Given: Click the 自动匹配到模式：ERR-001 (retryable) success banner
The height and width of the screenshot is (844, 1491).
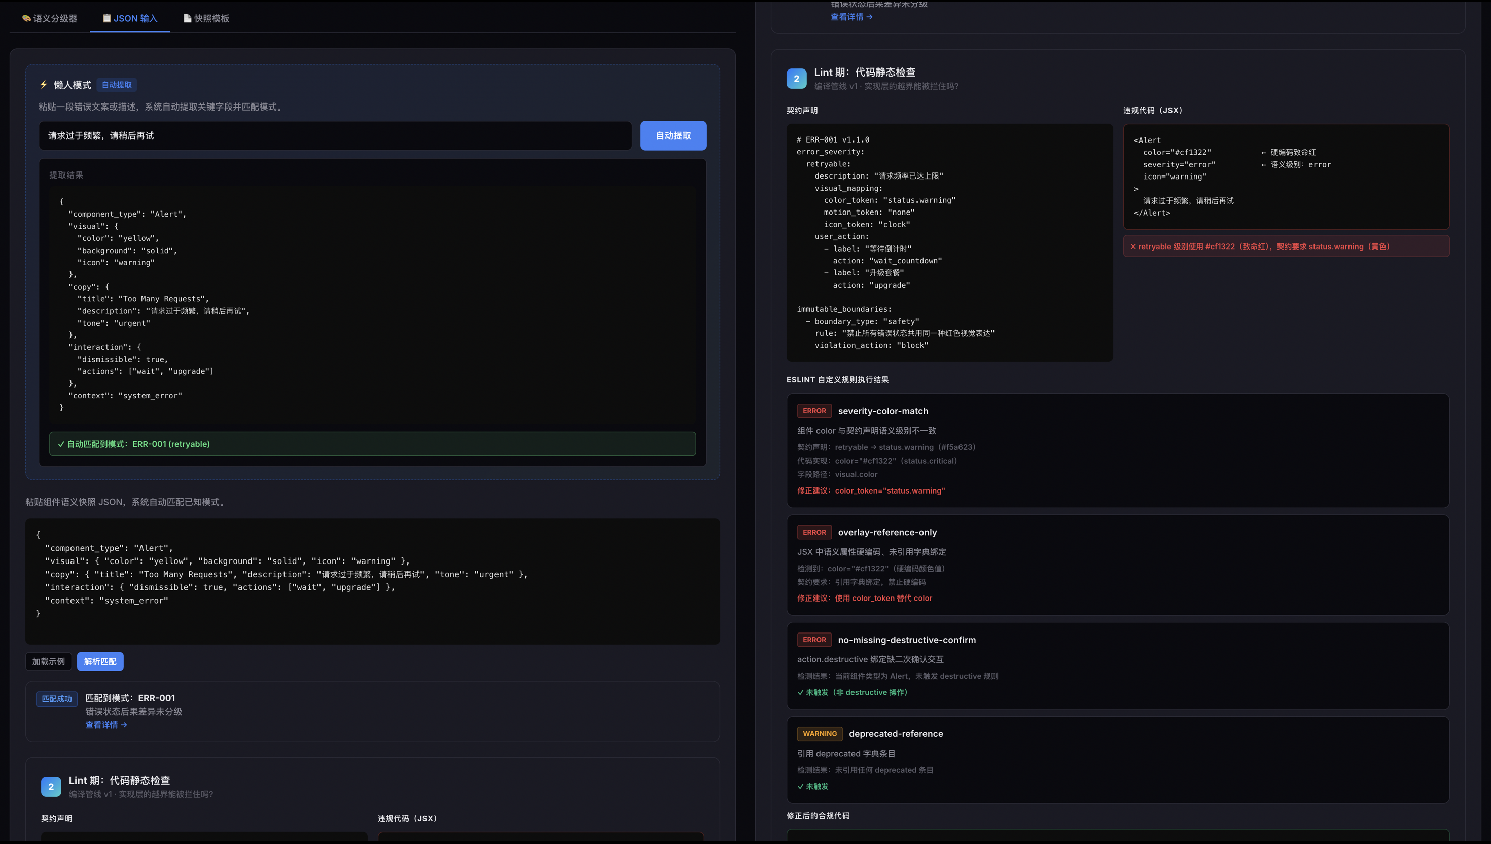Looking at the screenshot, I should [372, 444].
